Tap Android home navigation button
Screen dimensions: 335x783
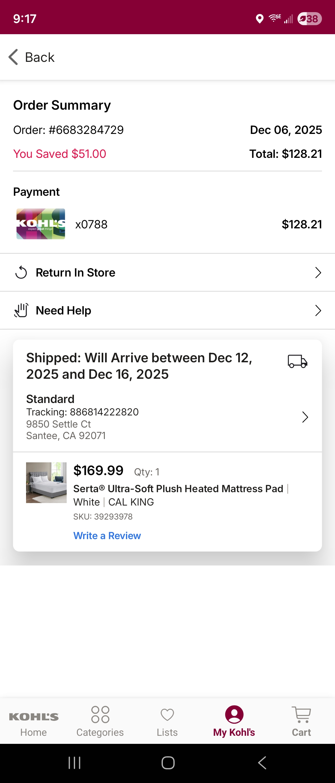click(168, 763)
